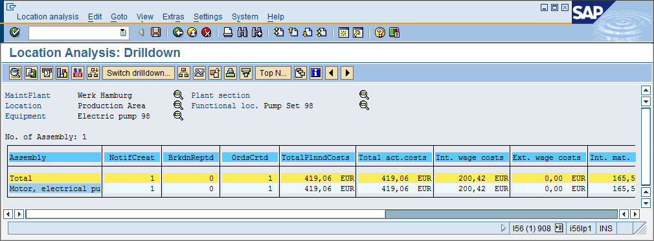This screenshot has width=654, height=241.
Task: Select the Int. wage costs column header
Action: [x=472, y=157]
